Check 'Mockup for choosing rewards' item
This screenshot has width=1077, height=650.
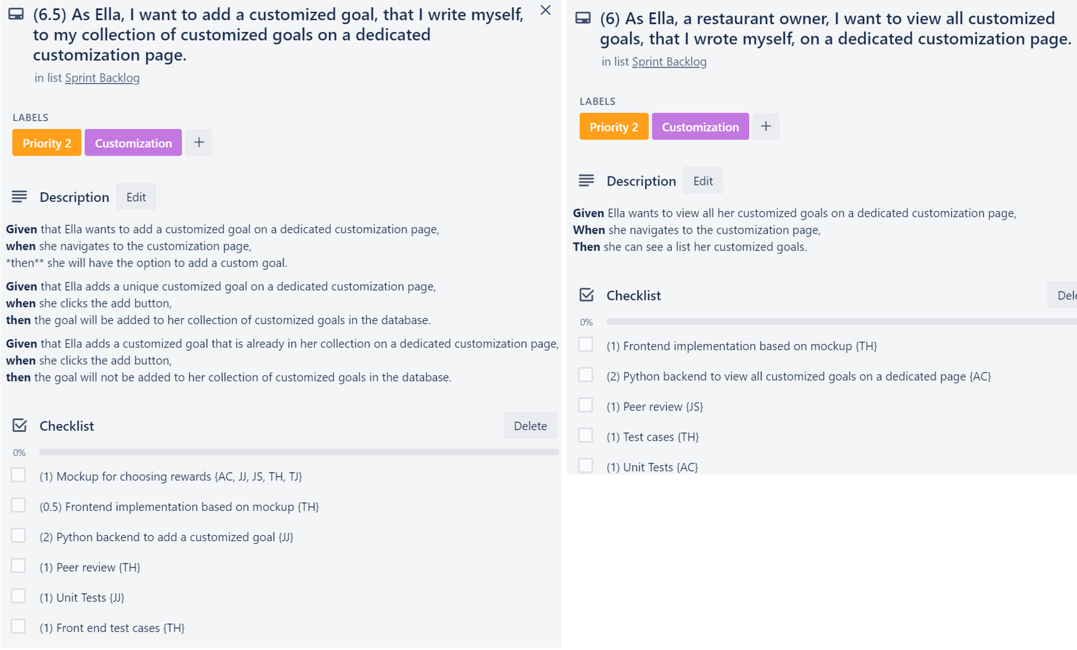point(19,475)
